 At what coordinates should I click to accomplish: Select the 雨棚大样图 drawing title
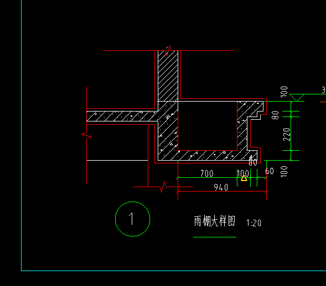[215, 221]
